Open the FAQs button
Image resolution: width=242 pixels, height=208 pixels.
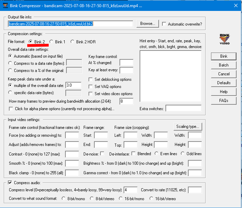tap(224, 101)
